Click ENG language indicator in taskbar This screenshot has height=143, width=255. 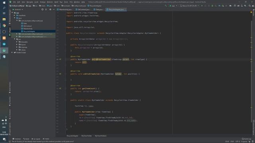click(x=4, y=127)
